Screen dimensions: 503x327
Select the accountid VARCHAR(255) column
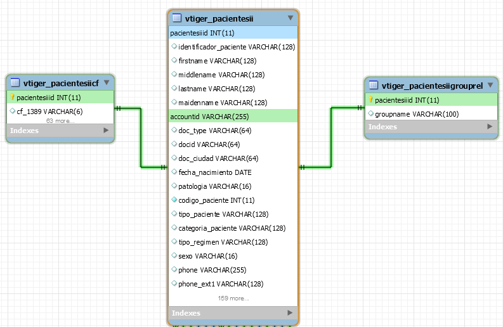click(x=233, y=117)
